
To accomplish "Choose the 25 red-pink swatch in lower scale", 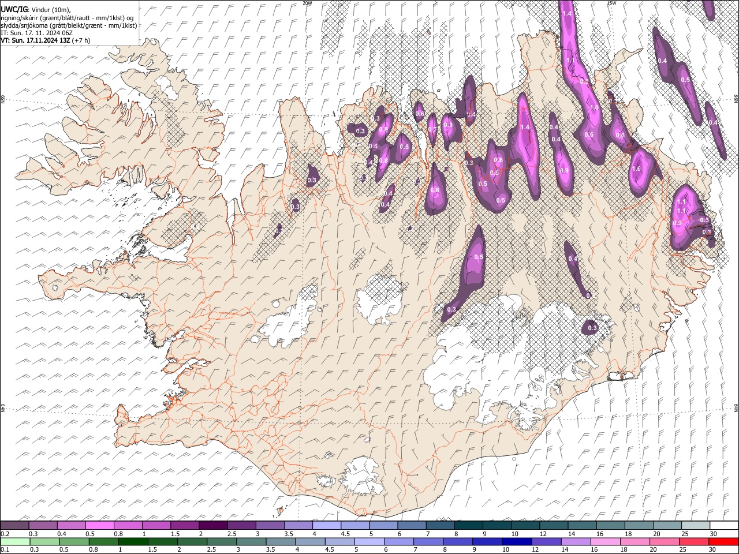I will [x=694, y=541].
